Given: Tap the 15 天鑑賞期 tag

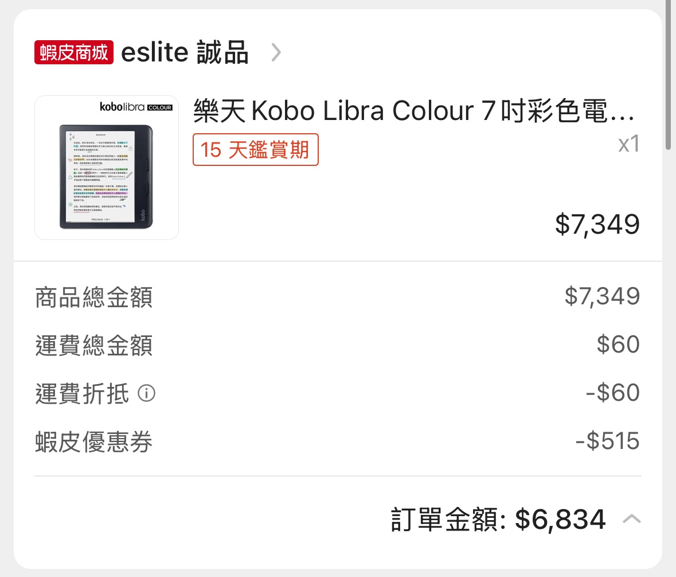Looking at the screenshot, I should click(x=255, y=149).
